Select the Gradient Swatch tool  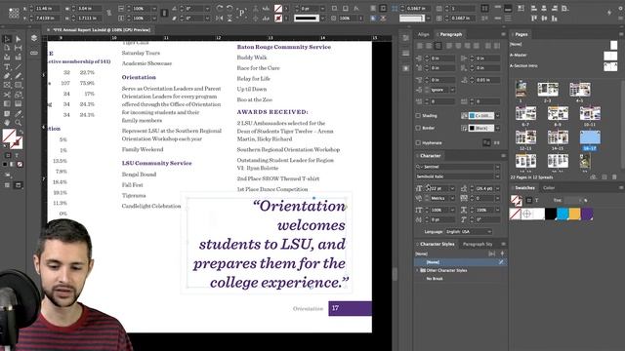click(7, 103)
